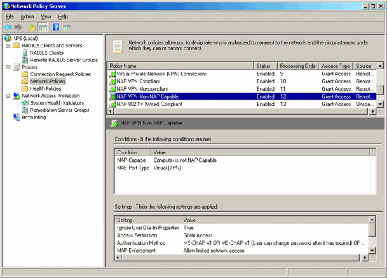The height and width of the screenshot is (278, 387).
Task: Click the policy list scroll up arrow
Action: click(380, 65)
